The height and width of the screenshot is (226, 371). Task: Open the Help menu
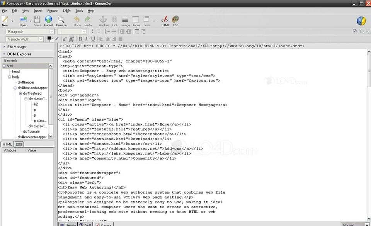[91, 11]
